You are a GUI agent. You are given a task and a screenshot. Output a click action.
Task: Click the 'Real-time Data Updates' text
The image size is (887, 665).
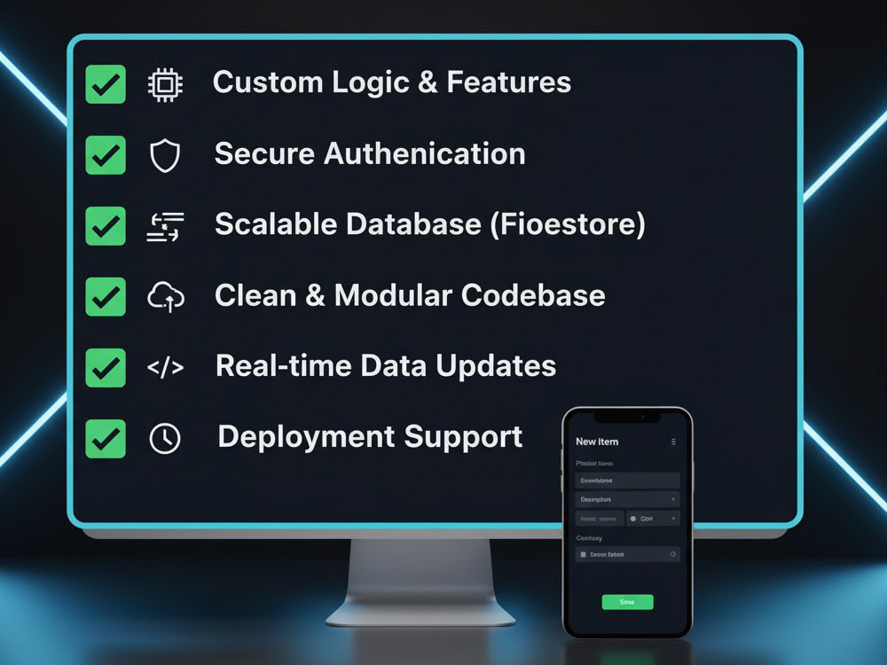tap(386, 366)
